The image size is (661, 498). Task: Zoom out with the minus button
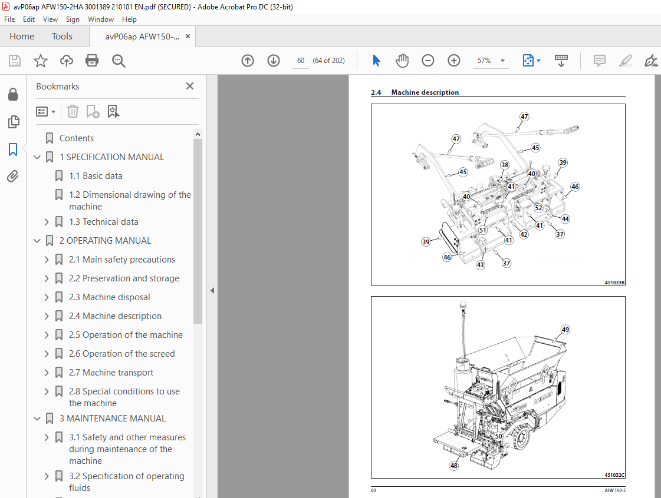click(428, 61)
